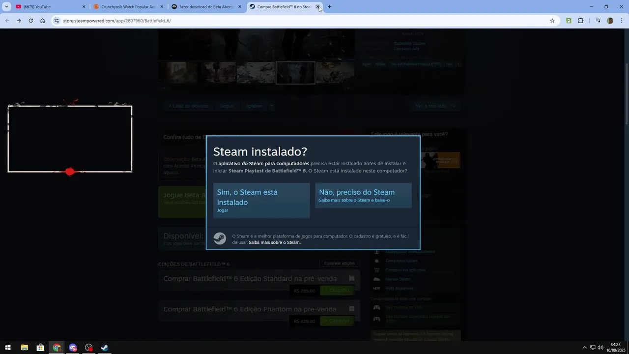This screenshot has width=629, height=354.
Task: Select the second screenshot thumbnail
Action: 217,73
